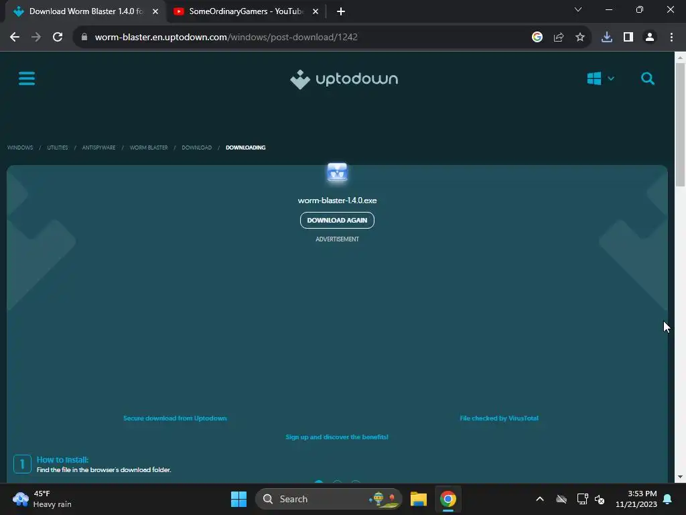The height and width of the screenshot is (515, 686).
Task: Open the clock and date 3:53 PM
Action: coord(636,499)
